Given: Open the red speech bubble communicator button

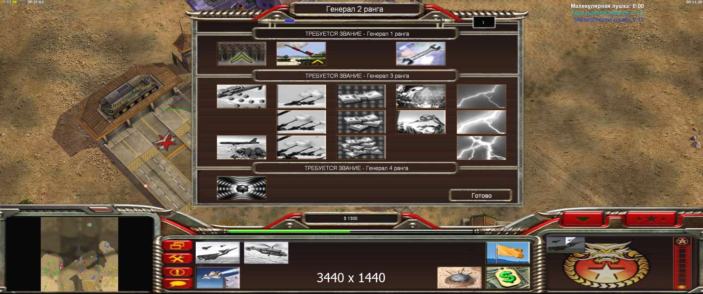Looking at the screenshot, I should pyautogui.click(x=178, y=283).
